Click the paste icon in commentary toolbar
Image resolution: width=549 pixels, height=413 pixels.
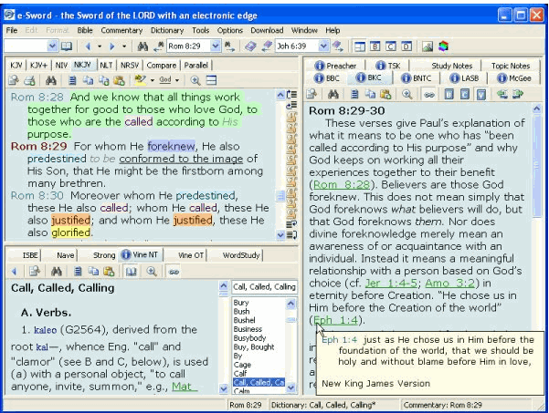tap(385, 94)
